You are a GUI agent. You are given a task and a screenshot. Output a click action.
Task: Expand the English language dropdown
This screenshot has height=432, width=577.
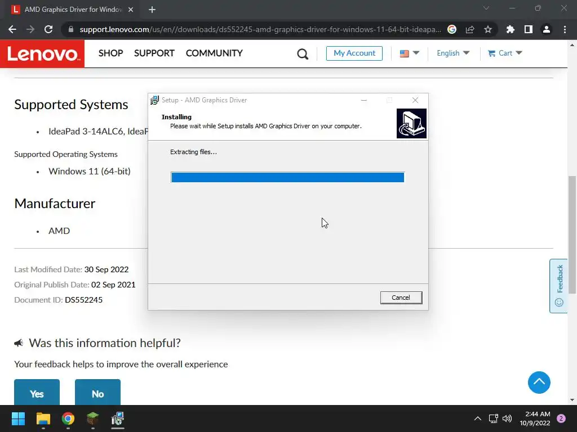(x=453, y=53)
